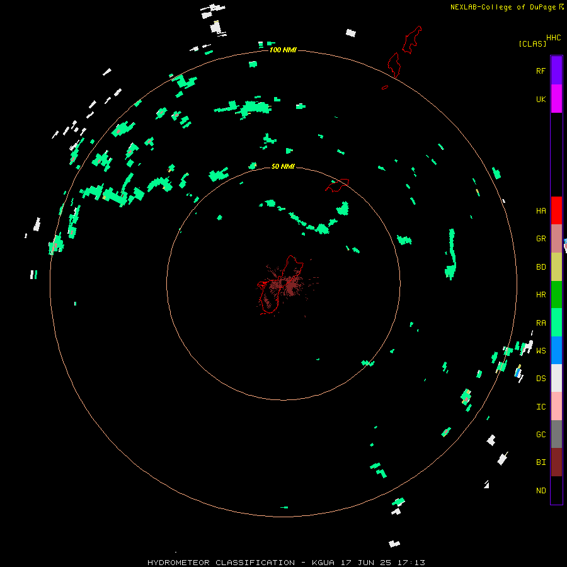The height and width of the screenshot is (567, 567).
Task: Click the HR legend label
Action: (x=541, y=295)
